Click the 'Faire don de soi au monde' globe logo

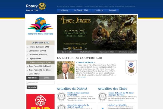click(40, 26)
